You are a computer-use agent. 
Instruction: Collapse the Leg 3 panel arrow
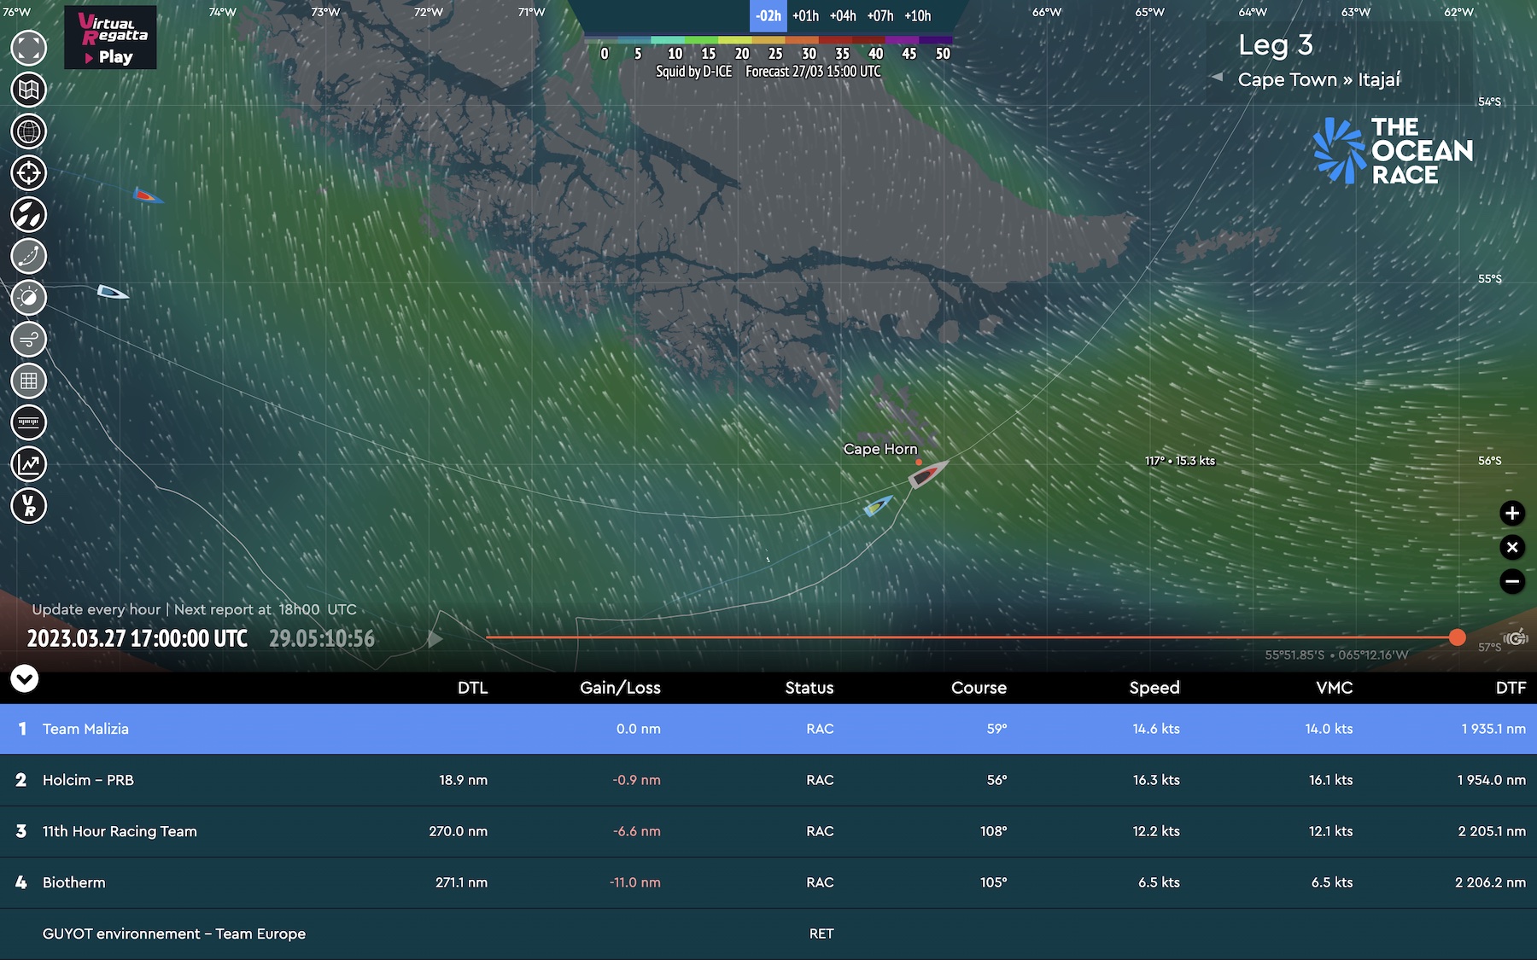tap(1217, 77)
